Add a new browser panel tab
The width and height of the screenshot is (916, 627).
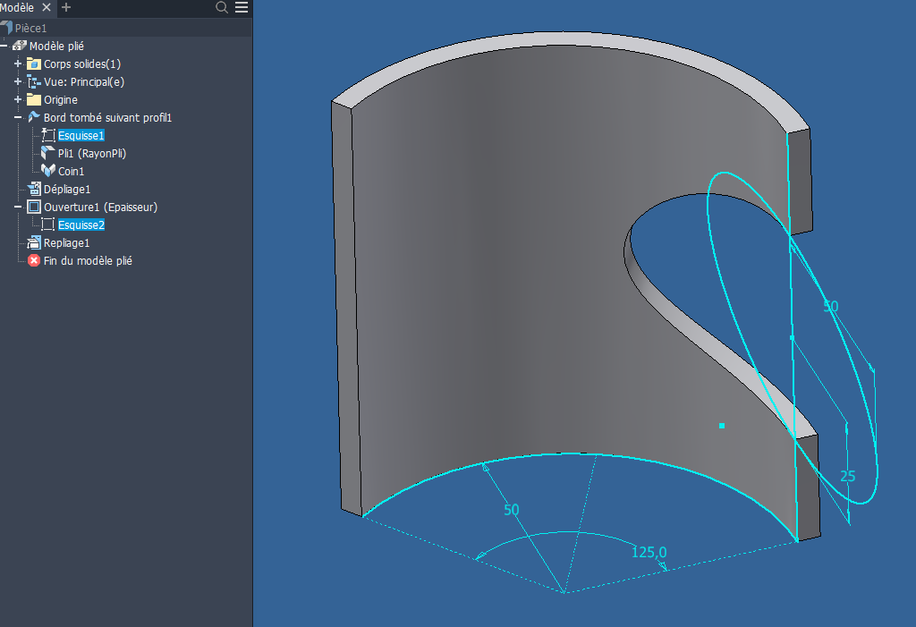66,7
